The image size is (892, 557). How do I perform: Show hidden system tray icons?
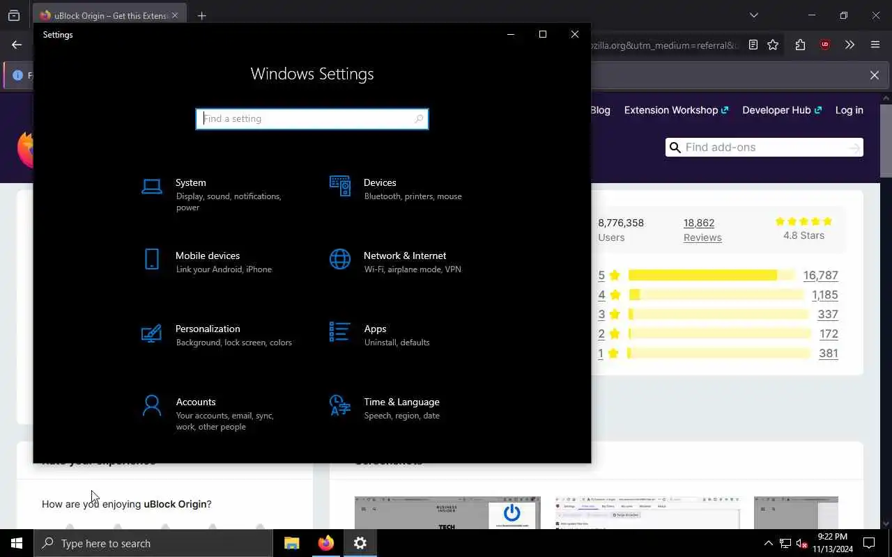coord(768,543)
